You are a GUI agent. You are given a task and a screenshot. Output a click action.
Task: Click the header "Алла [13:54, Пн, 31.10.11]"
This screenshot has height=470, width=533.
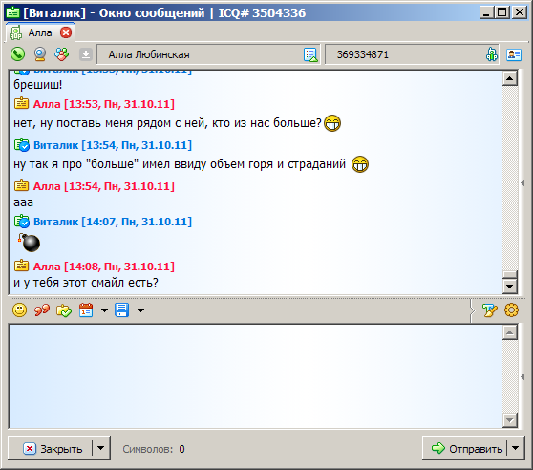tap(104, 186)
